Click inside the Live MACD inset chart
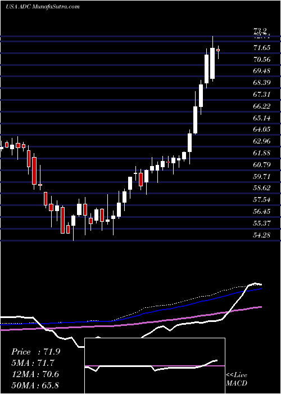Viewport: 281px width, 394px height. [x=155, y=366]
